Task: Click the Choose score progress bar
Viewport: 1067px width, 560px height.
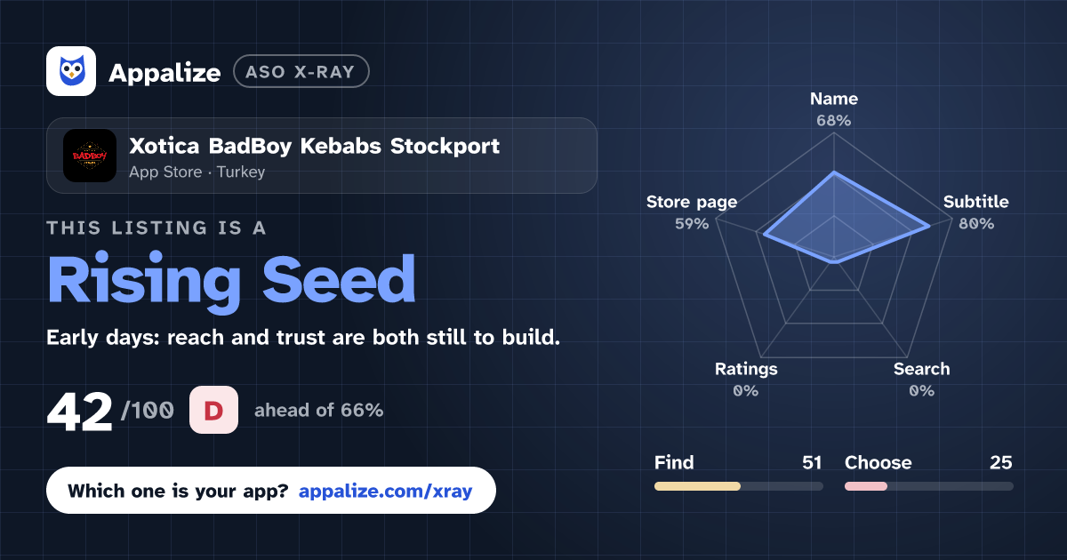Action: pyautogui.click(x=928, y=486)
